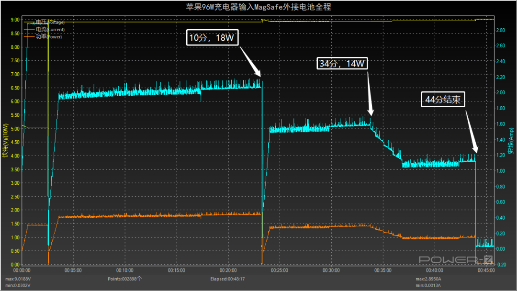
Task: Click the 电流(Current) legend entry
Action: (44, 29)
